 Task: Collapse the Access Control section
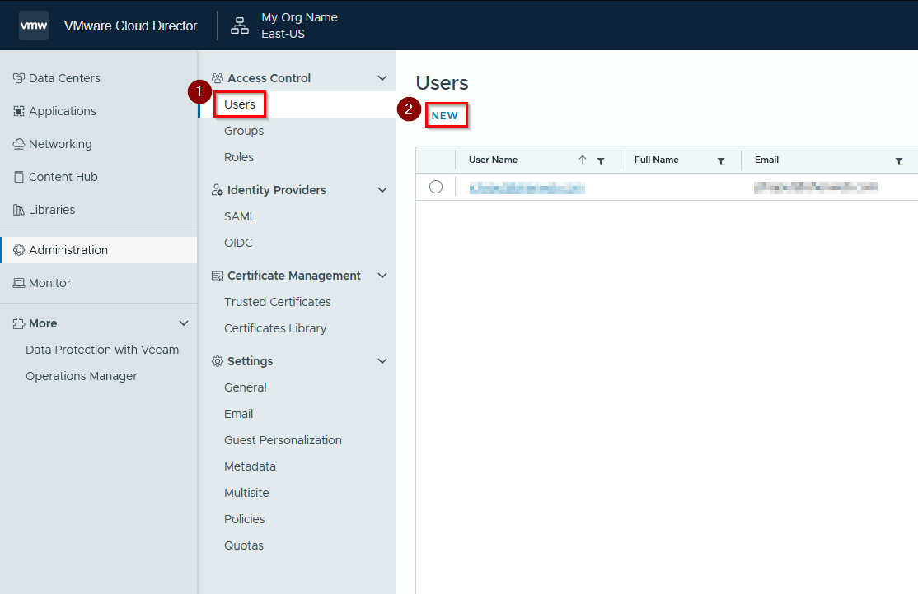[382, 78]
